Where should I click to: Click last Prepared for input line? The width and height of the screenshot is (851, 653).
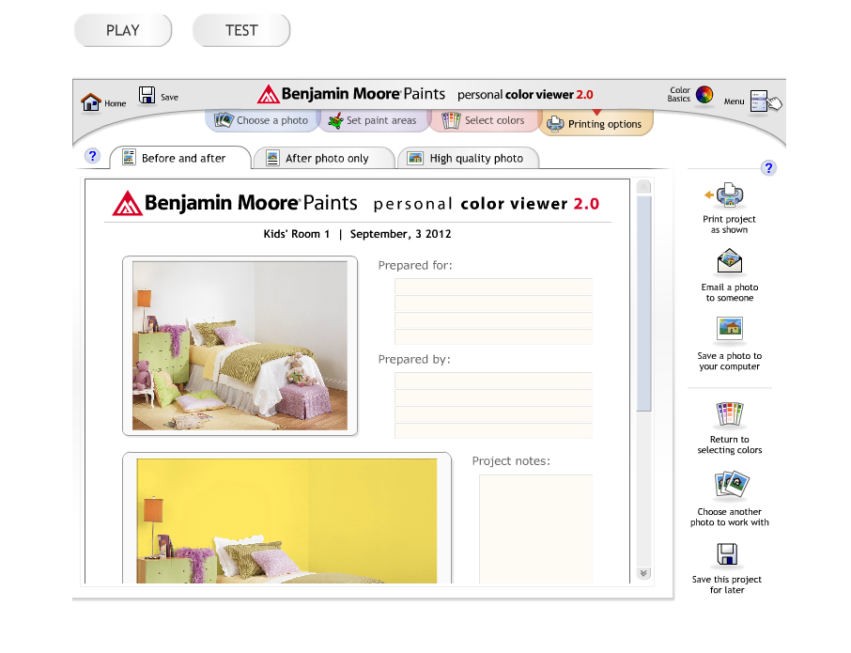(x=493, y=337)
